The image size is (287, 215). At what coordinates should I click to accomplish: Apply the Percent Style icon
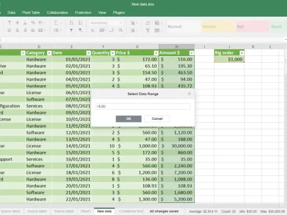tap(92, 30)
